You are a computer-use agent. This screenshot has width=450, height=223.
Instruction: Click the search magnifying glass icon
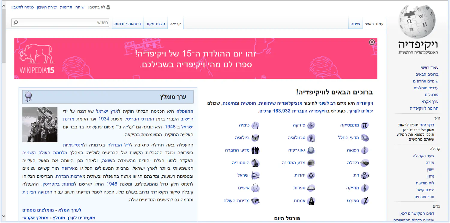pyautogui.click(x=16, y=22)
